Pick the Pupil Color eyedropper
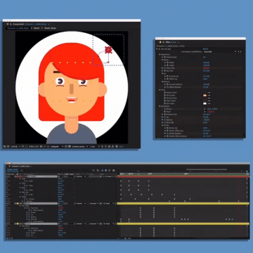This screenshot has height=253, width=253. click(x=209, y=100)
